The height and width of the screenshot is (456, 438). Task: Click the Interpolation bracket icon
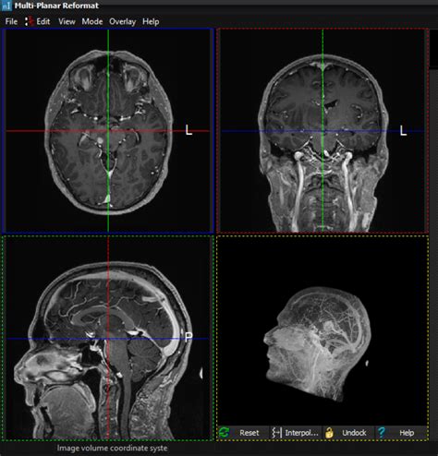click(x=276, y=433)
